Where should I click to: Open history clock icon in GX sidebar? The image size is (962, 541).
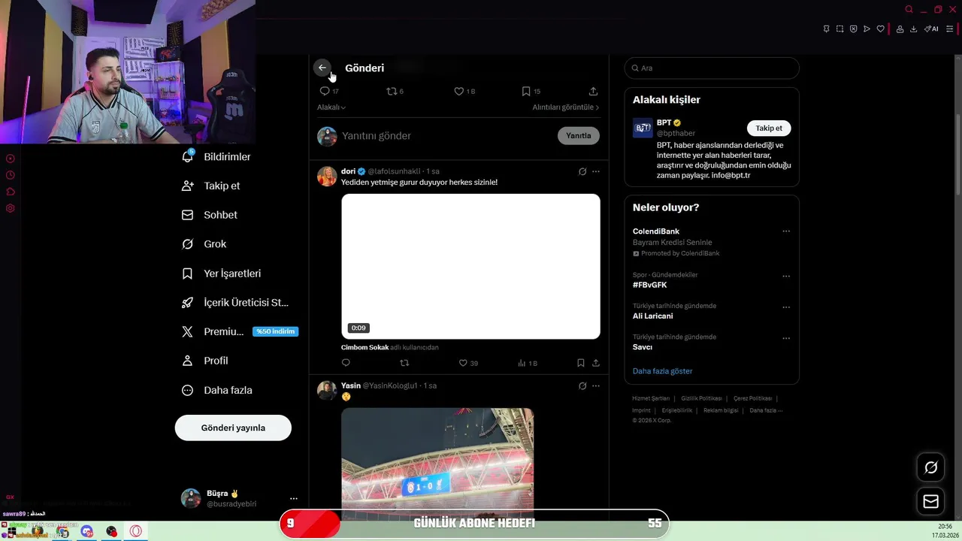(11, 175)
